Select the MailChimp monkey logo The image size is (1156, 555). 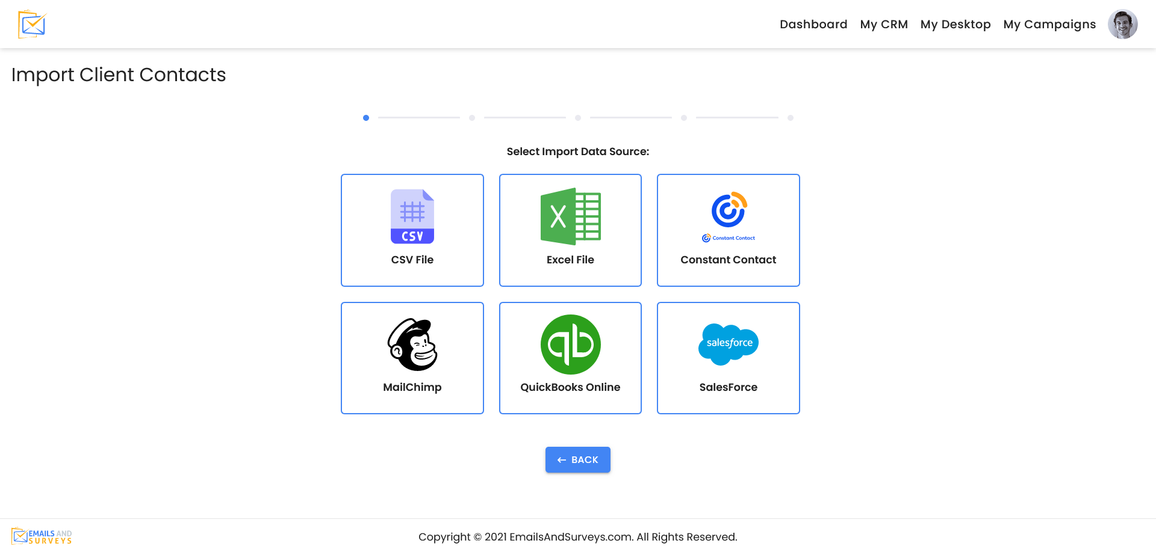click(412, 345)
